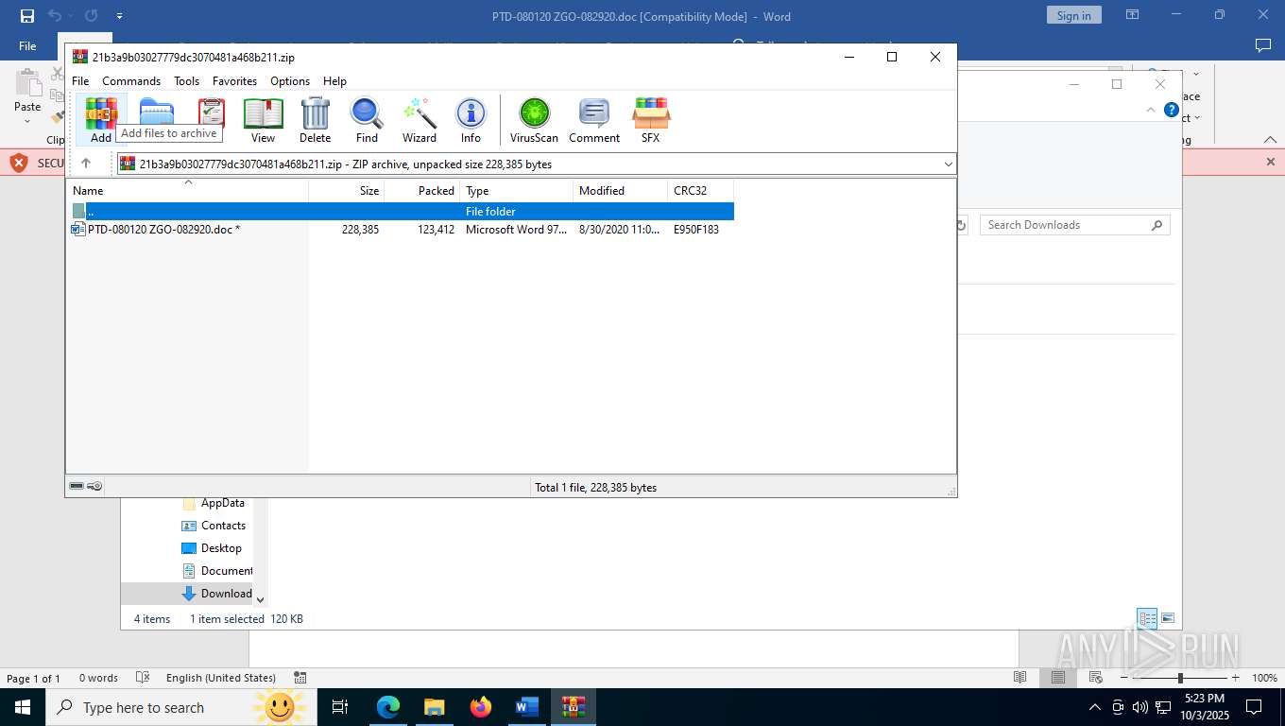Open the View tool in WinRAR
Viewport: 1285px width, 726px height.
(x=263, y=120)
